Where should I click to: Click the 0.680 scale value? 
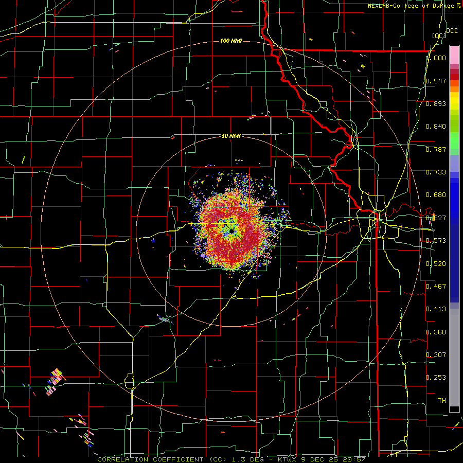(x=436, y=195)
